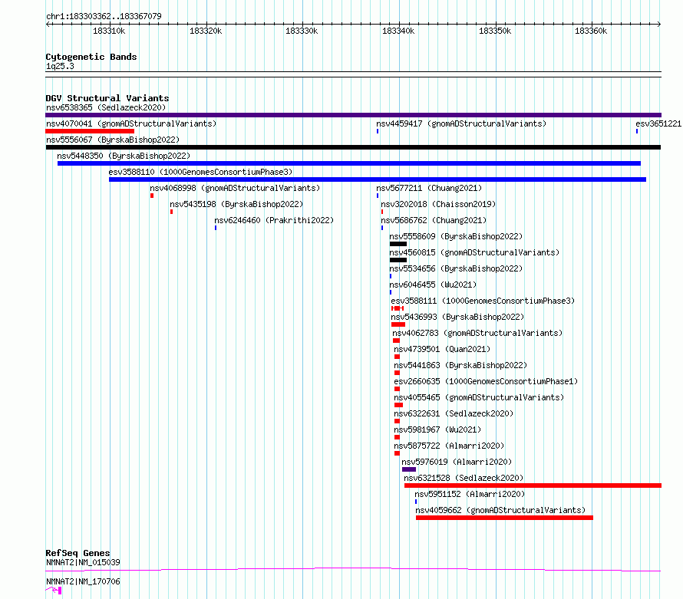Screen dimensions: 683x599
Task: Open nsv5534656 (ByrskaBishop2022) label
Action: click(x=456, y=268)
